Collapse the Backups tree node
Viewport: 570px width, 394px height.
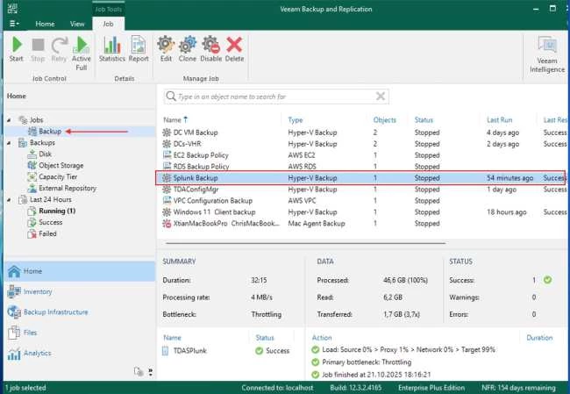click(10, 142)
